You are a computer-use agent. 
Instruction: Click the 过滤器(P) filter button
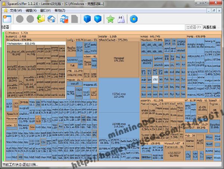193,27
